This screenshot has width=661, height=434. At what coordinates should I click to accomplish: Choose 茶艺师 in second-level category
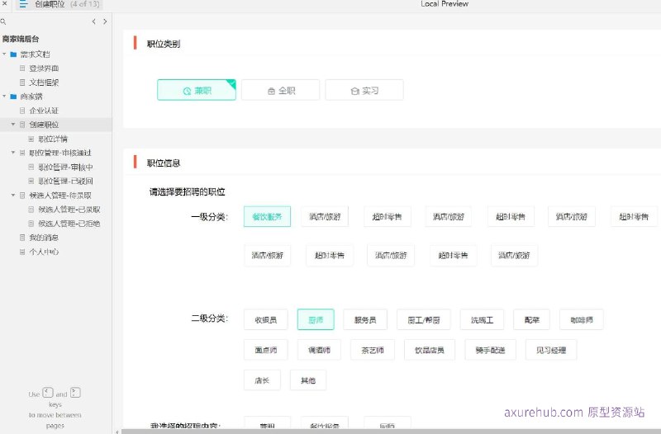(x=373, y=350)
